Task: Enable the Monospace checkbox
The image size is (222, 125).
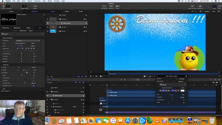Action: click(34, 78)
